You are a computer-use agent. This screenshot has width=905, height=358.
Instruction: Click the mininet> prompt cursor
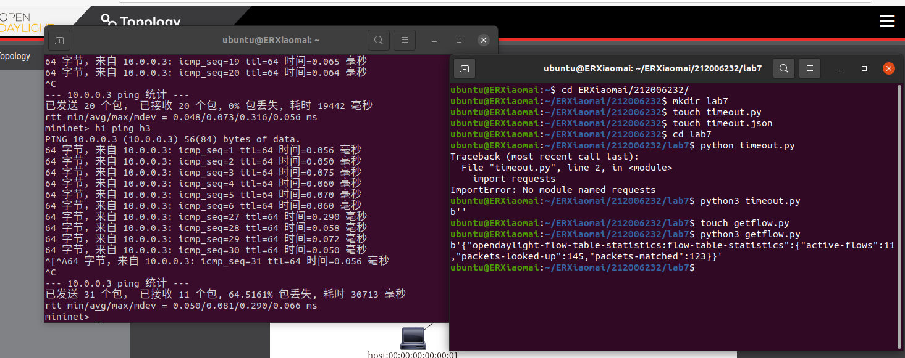tap(98, 316)
